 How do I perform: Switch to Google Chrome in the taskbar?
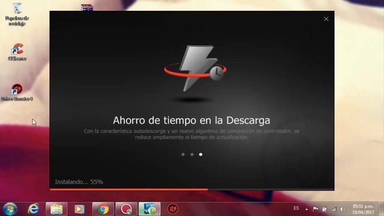(x=103, y=209)
